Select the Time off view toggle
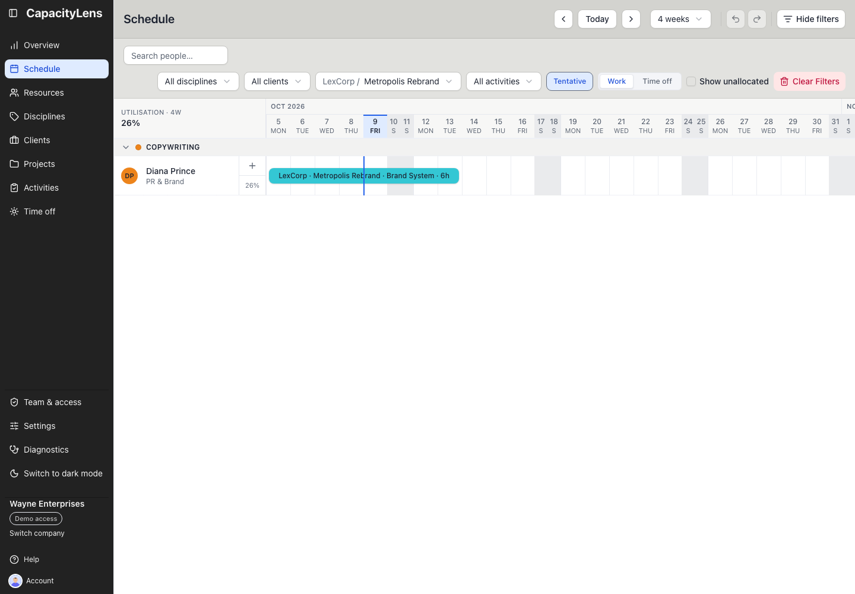The image size is (855, 594). tap(657, 81)
